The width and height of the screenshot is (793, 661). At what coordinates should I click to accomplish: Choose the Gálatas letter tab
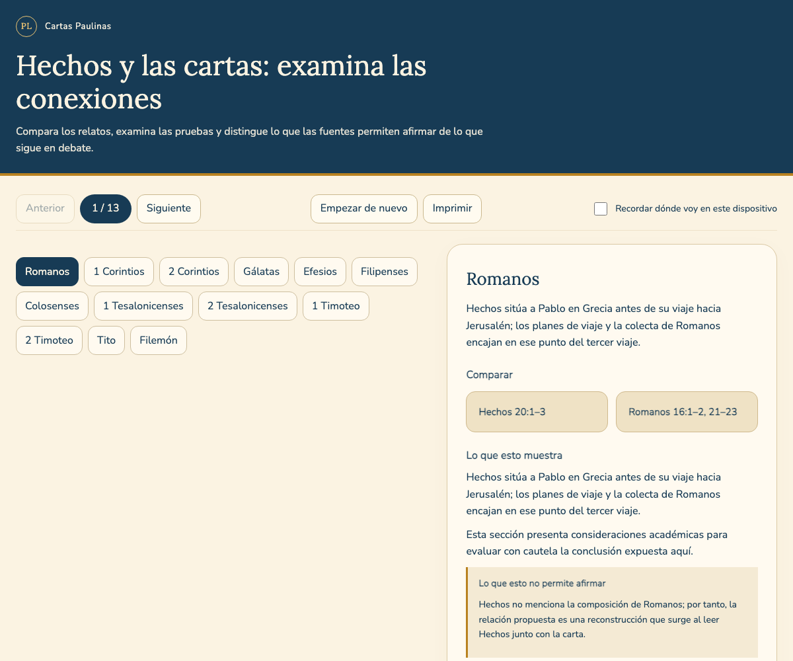coord(261,272)
